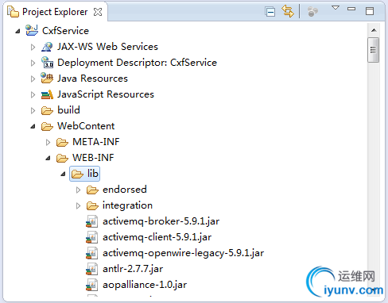Select Deployment Descriptor: CxfService label
The image size is (388, 303).
137,63
